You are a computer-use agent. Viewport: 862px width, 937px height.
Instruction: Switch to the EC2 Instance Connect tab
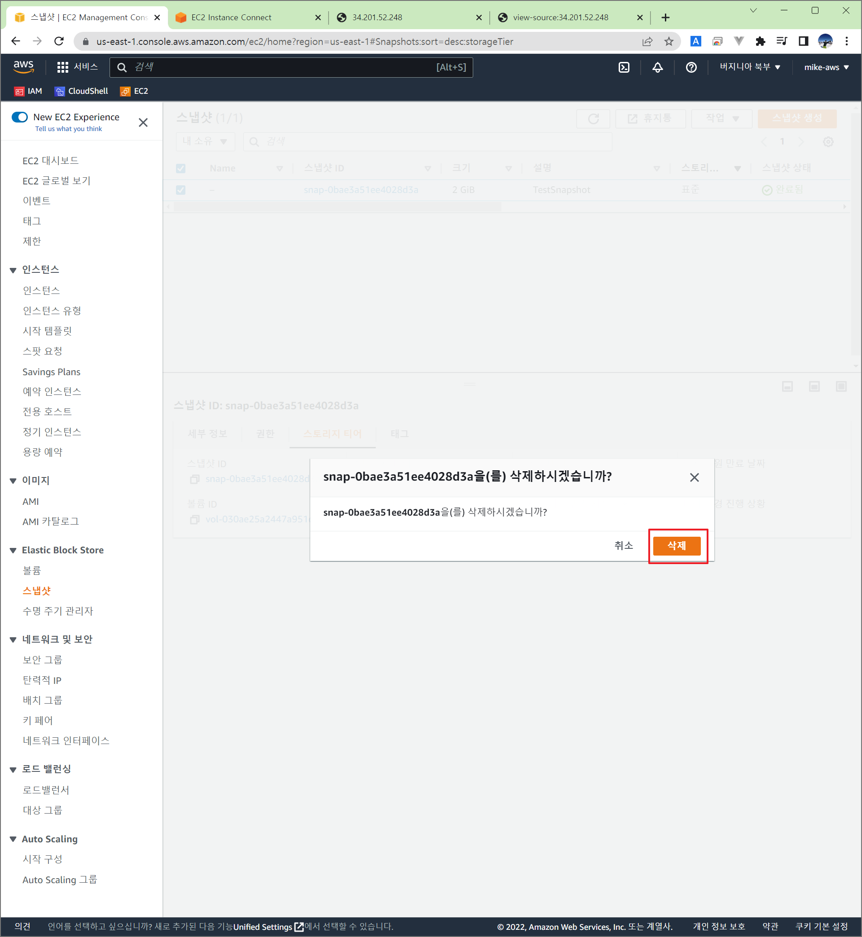point(231,18)
